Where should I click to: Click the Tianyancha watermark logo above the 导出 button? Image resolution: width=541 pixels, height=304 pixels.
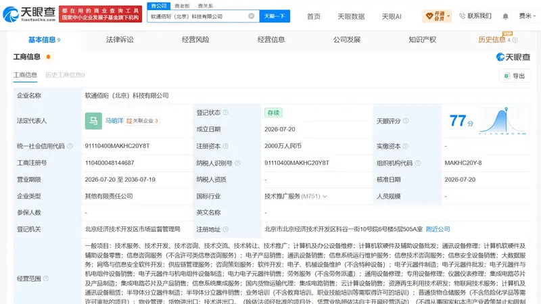point(513,57)
